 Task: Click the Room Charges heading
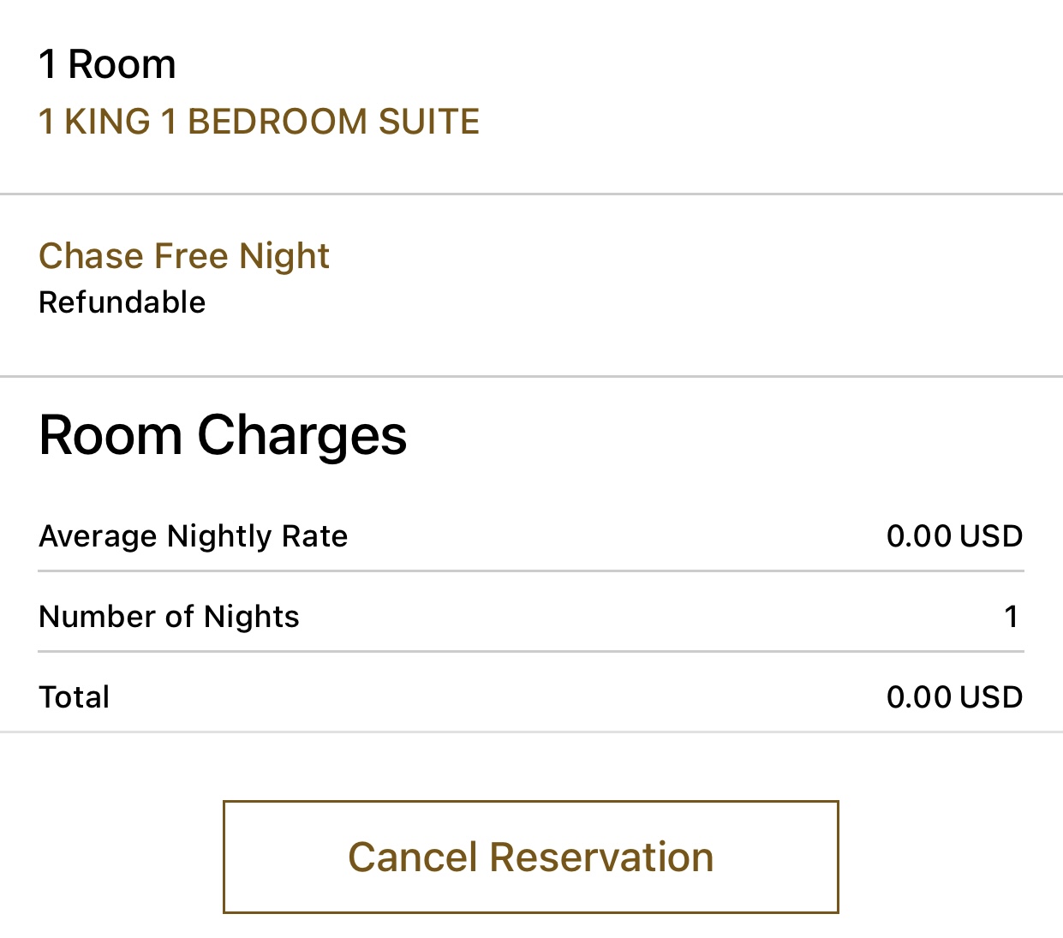[223, 435]
